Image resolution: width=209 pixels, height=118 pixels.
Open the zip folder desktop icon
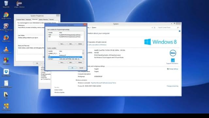[6, 95]
